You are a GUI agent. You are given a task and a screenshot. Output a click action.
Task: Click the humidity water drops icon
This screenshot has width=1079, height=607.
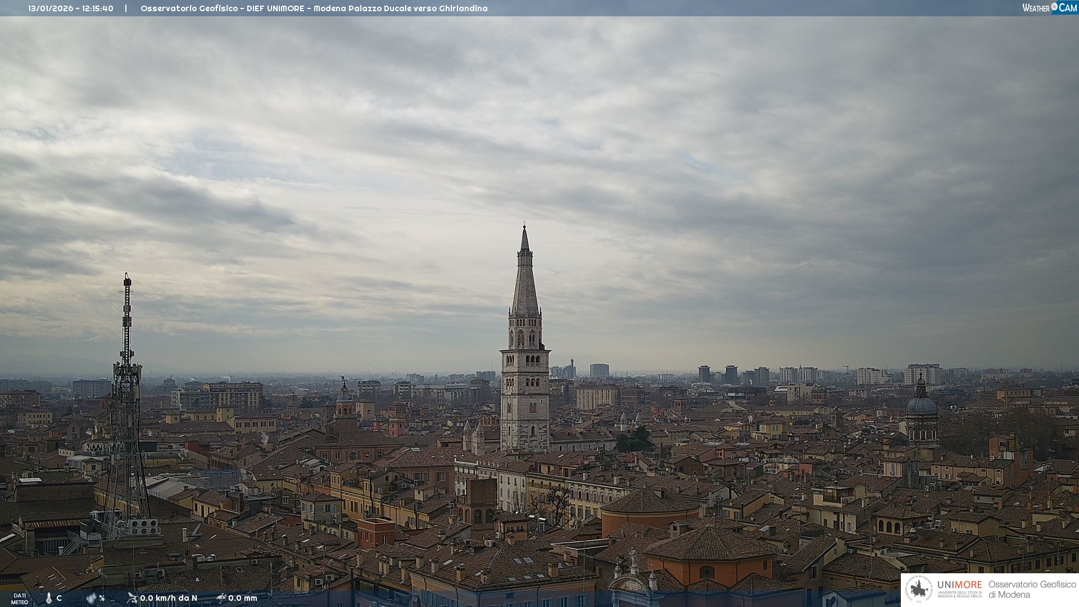tap(91, 598)
